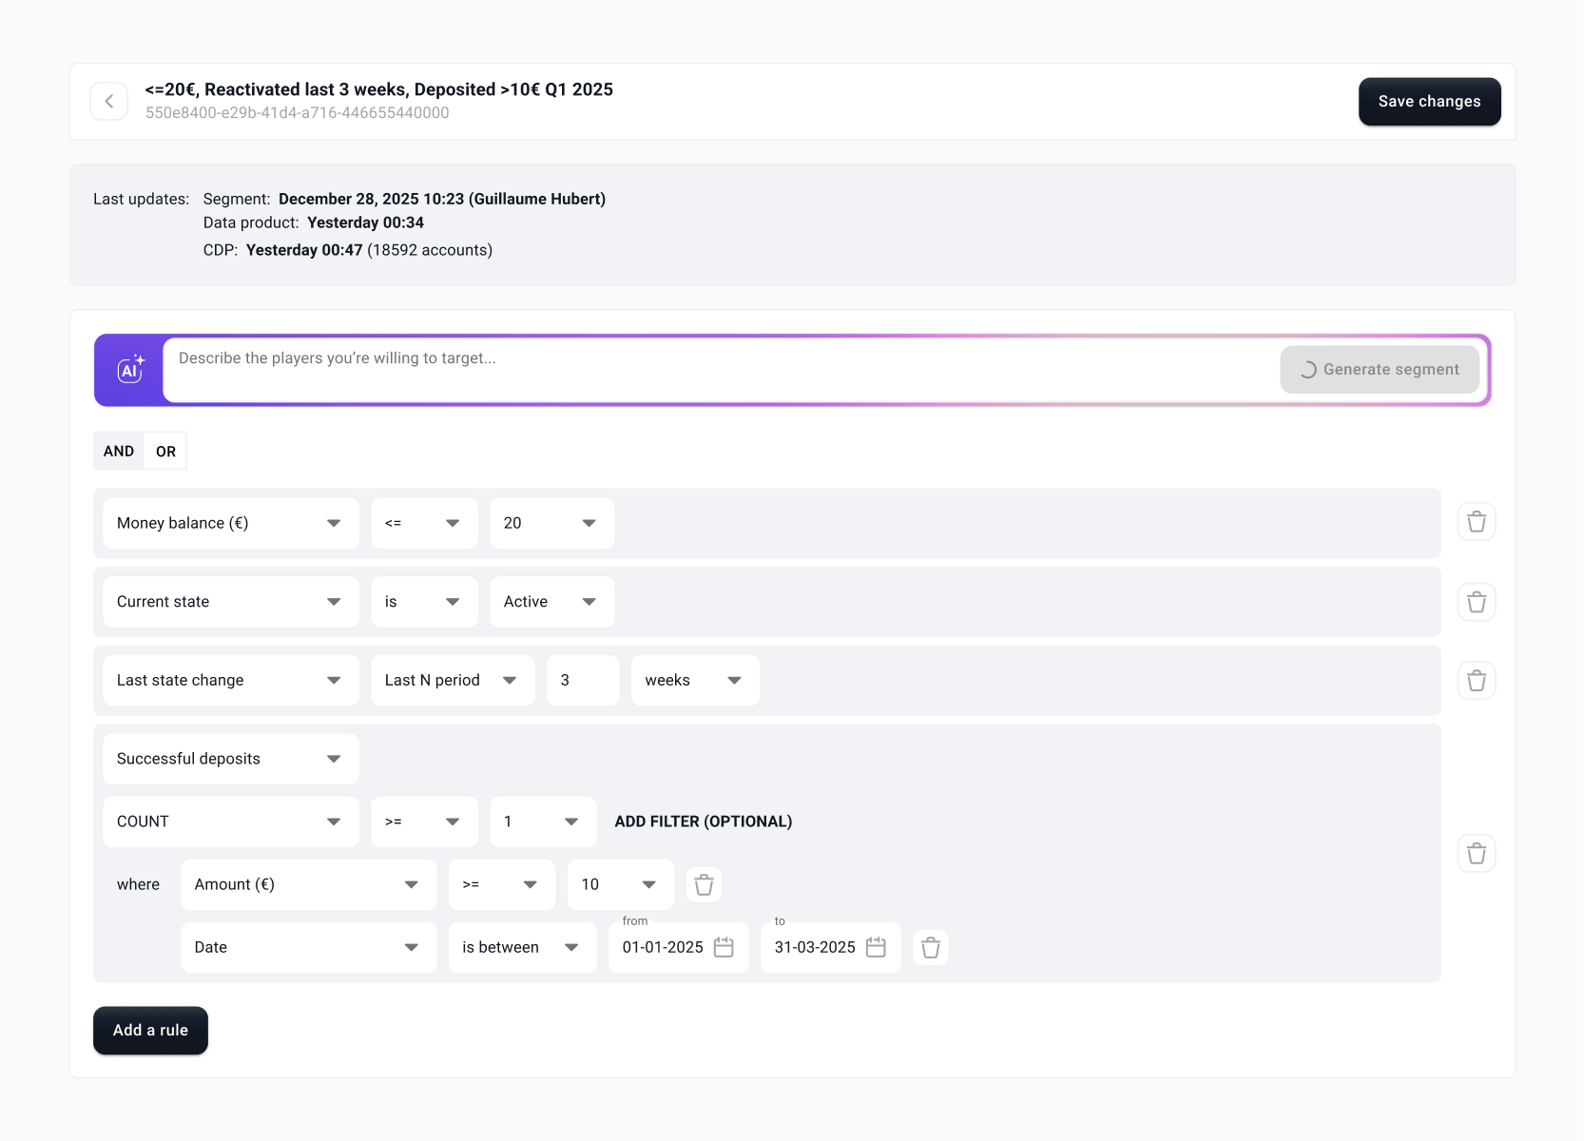This screenshot has height=1141, width=1584.
Task: Open the weeks unit dropdown
Action: tap(695, 681)
